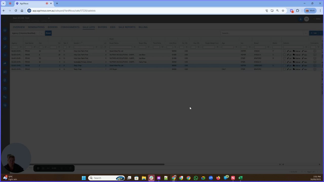Open the Unit Price column filter funnel
Screen dimensions: 324x182
175,47
